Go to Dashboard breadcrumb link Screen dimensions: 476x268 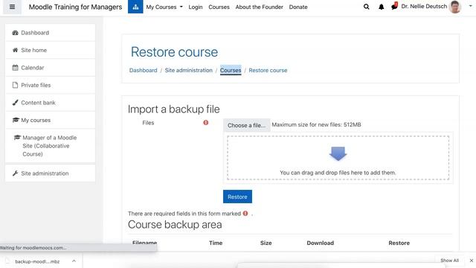(143, 70)
